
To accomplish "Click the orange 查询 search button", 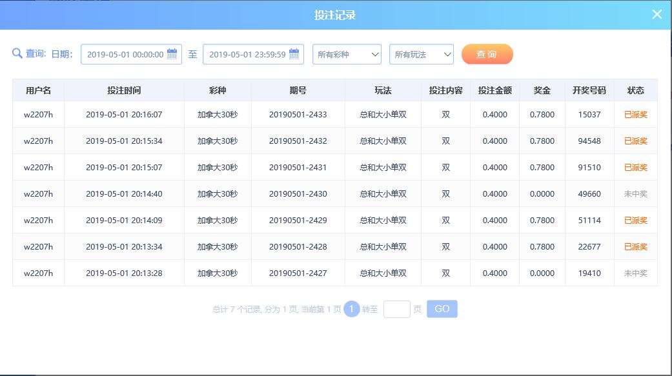I will click(x=487, y=54).
